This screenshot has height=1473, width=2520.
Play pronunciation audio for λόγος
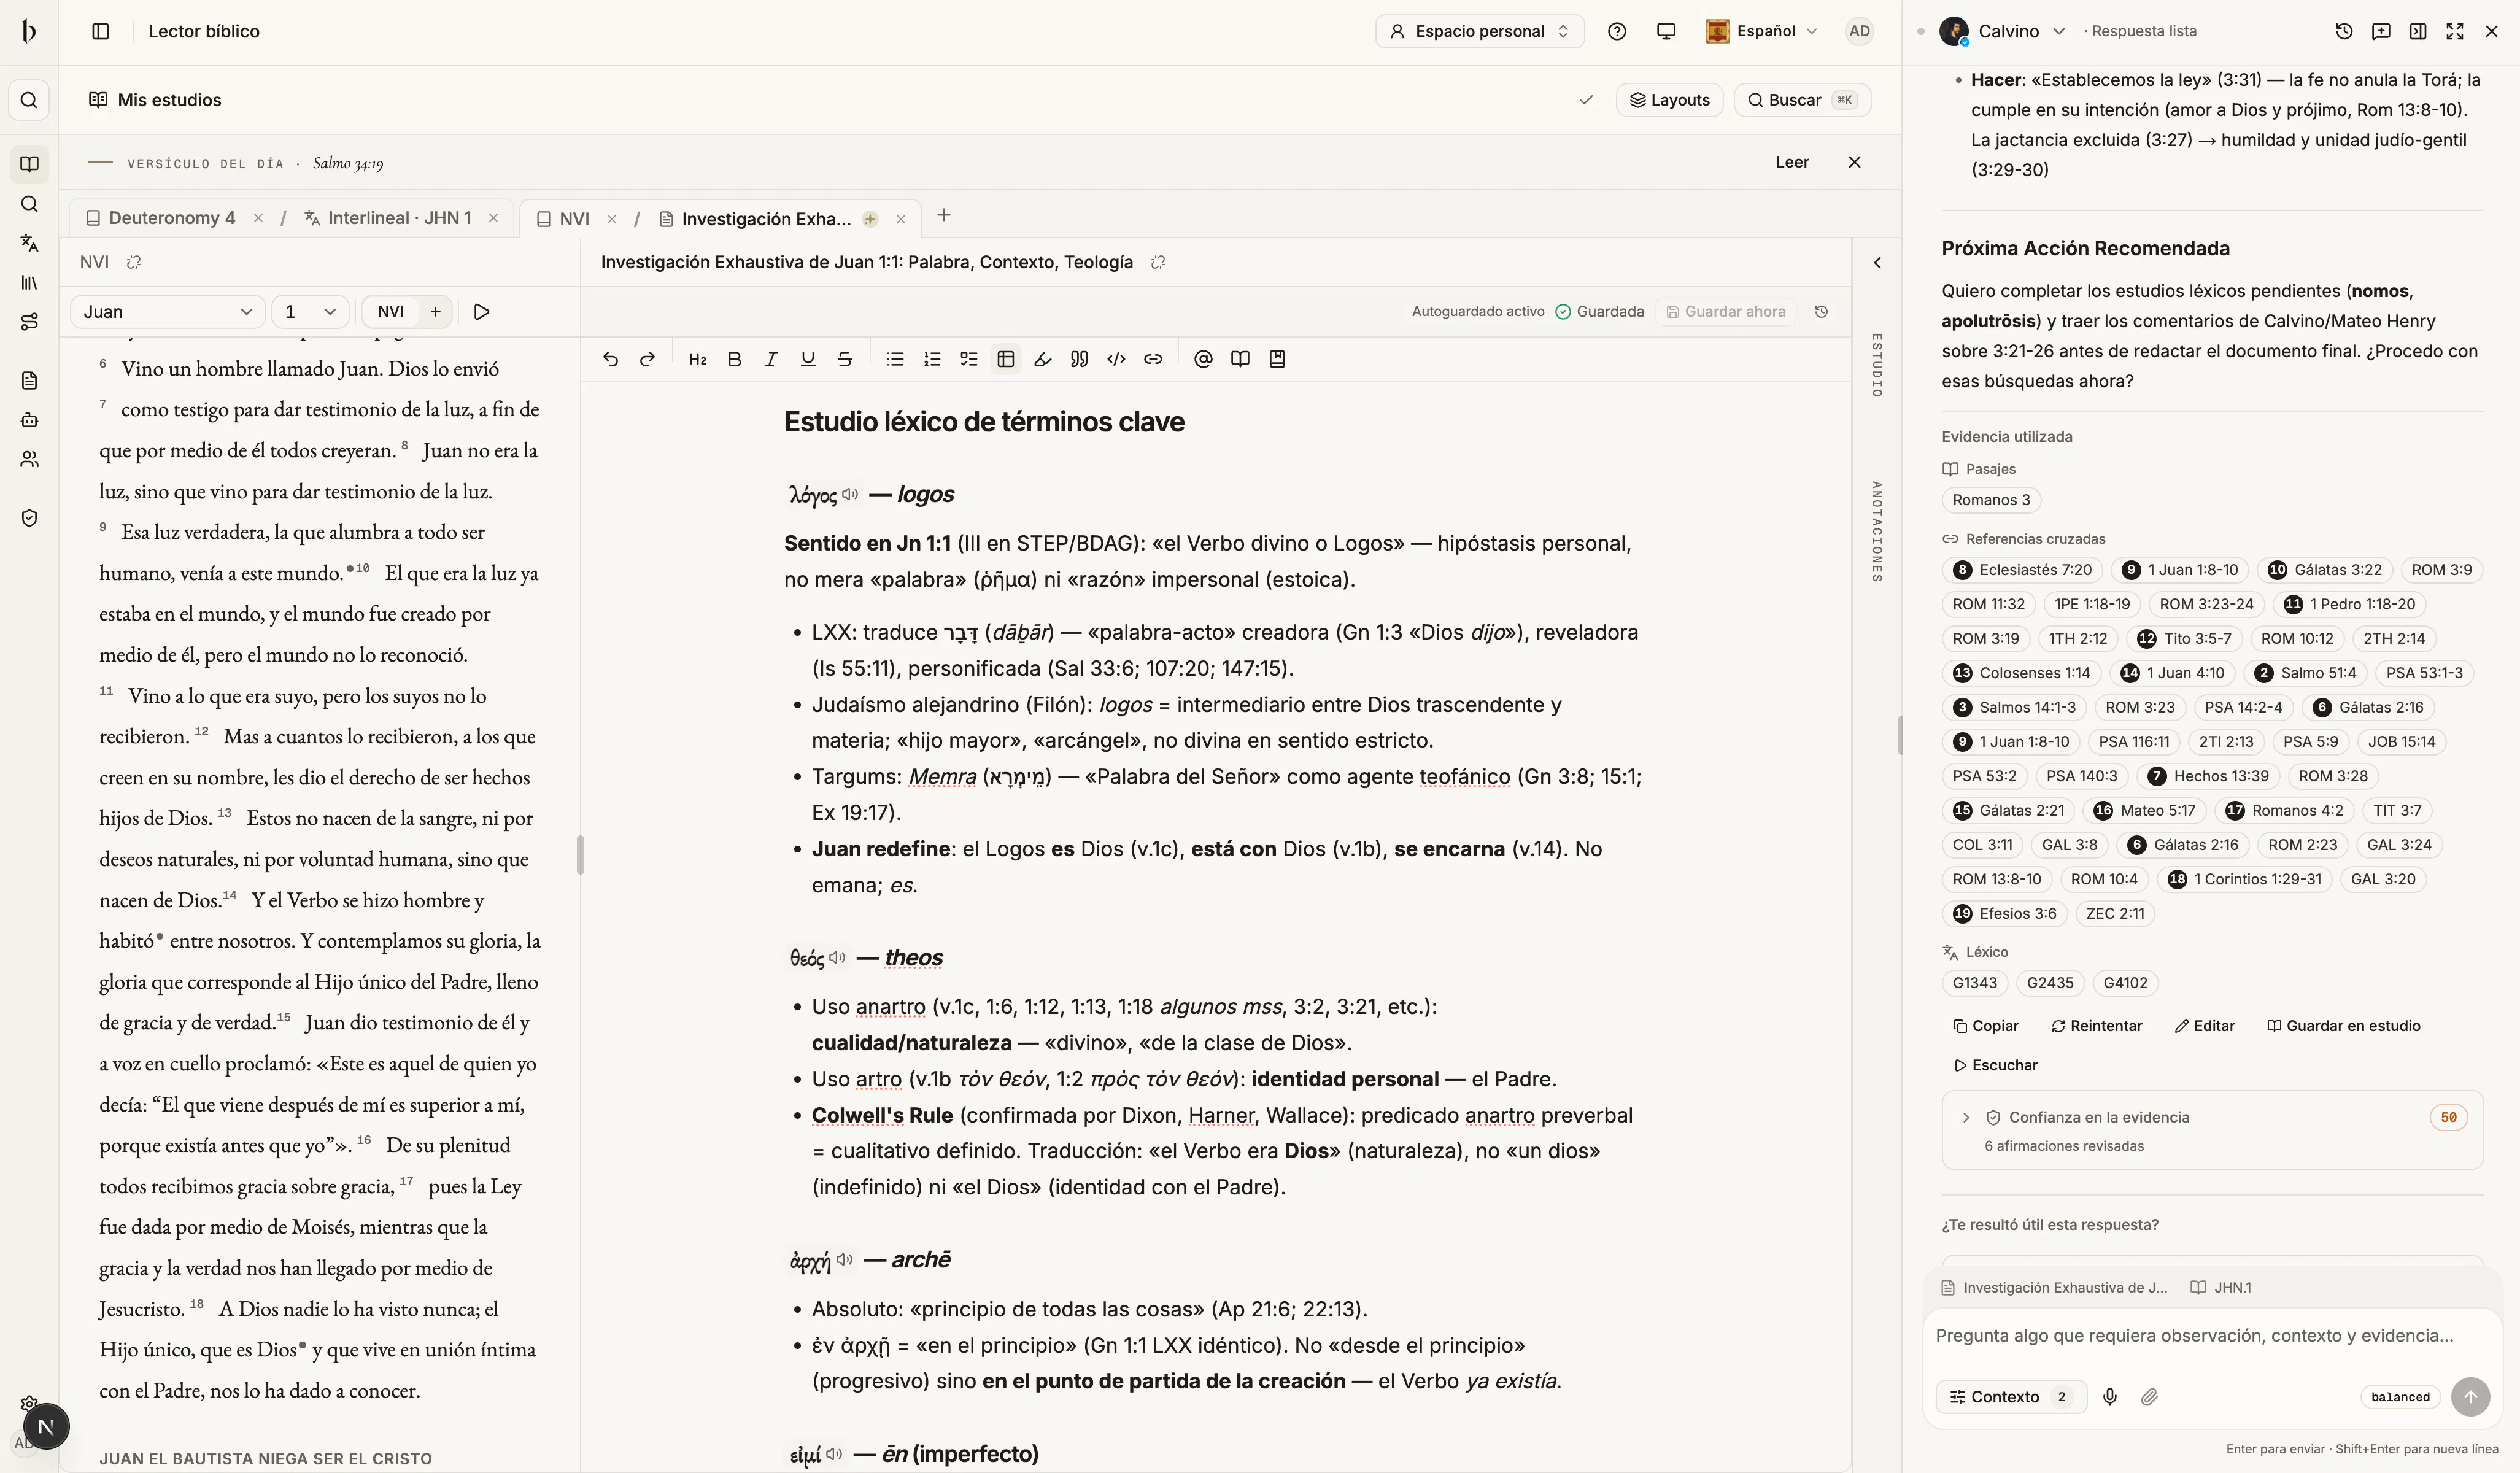point(850,494)
